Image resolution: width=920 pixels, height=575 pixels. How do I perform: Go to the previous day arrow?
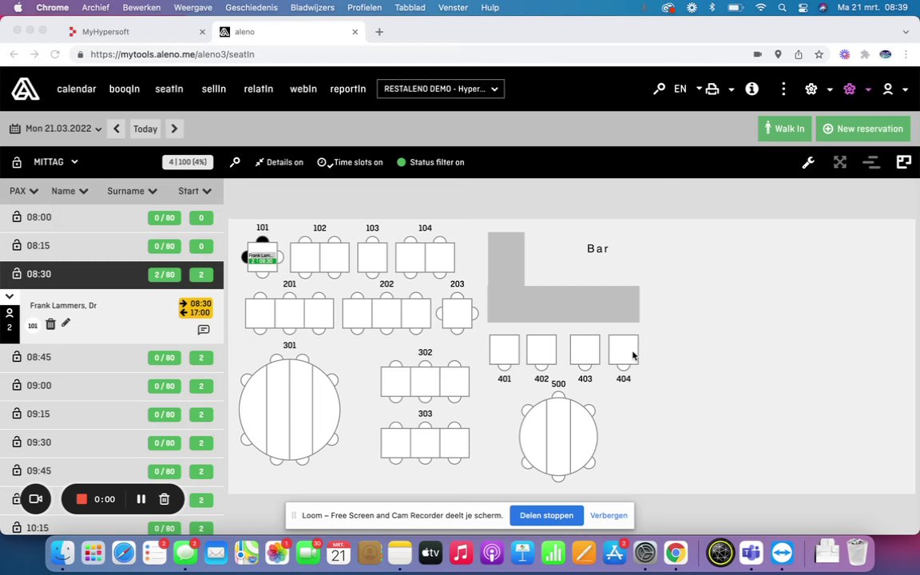[116, 129]
